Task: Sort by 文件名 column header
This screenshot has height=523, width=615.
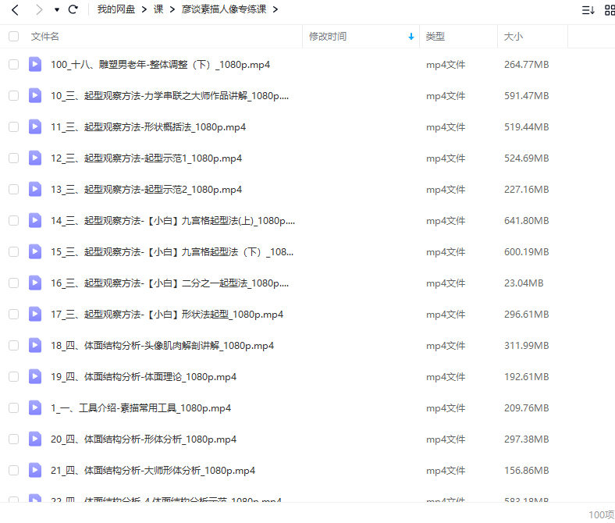Action: [45, 37]
